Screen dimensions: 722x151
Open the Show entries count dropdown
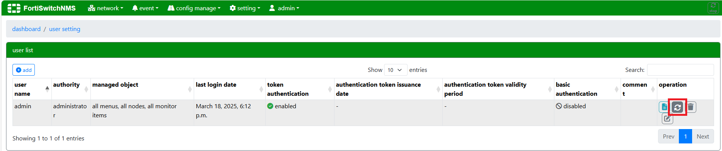[x=395, y=70]
